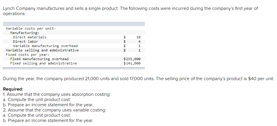Click the variable costing requirement line
This screenshot has width=277, height=126.
pos(54,110)
